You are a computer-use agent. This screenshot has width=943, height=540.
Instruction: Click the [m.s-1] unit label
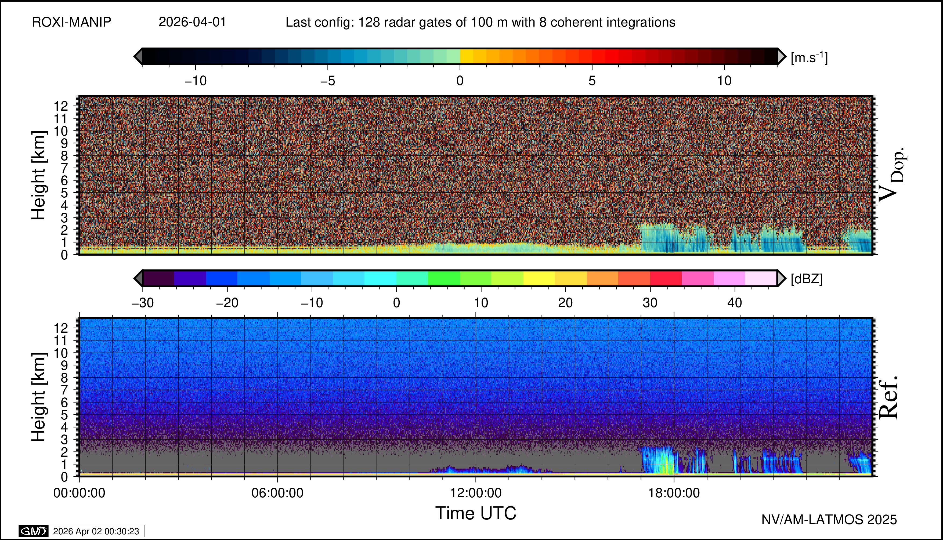coord(809,57)
